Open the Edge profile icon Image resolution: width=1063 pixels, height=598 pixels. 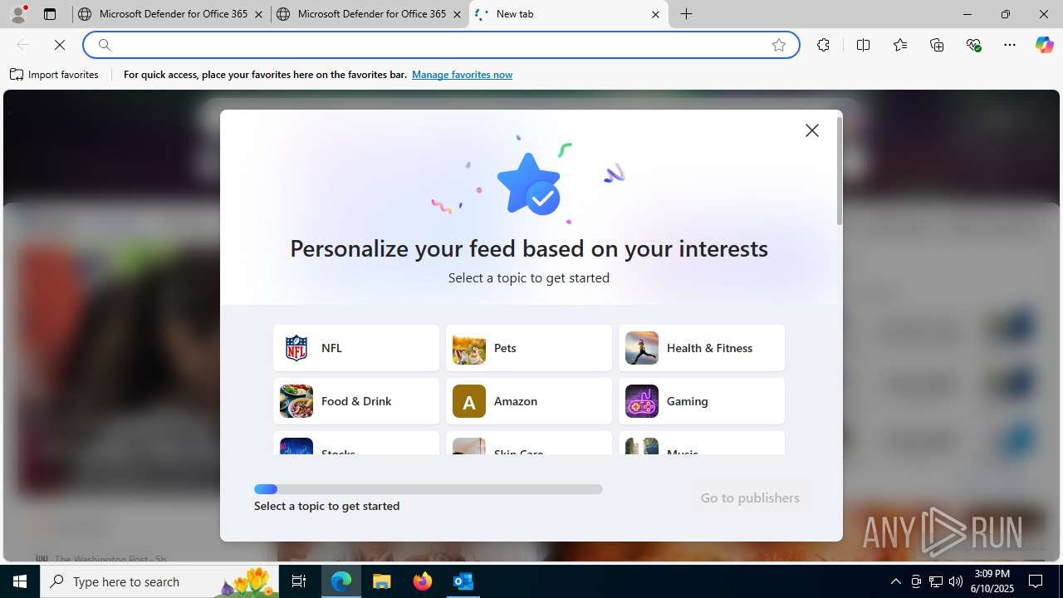tap(18, 14)
